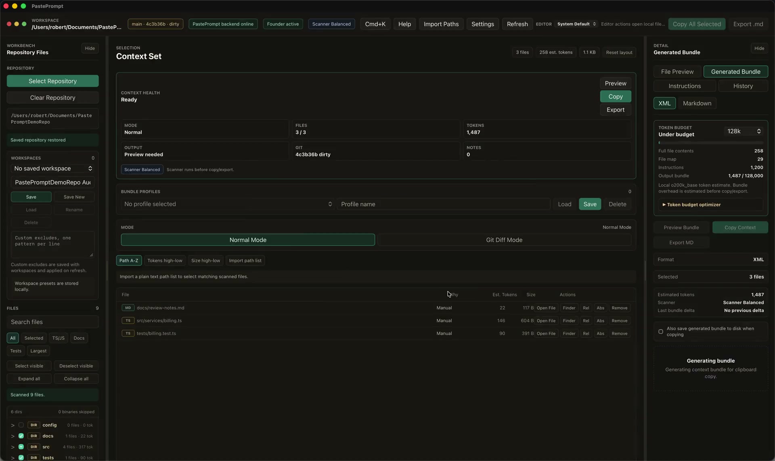The height and width of the screenshot is (461, 775).
Task: Click the Scanner Balanced chip in top bar
Action: pos(331,24)
